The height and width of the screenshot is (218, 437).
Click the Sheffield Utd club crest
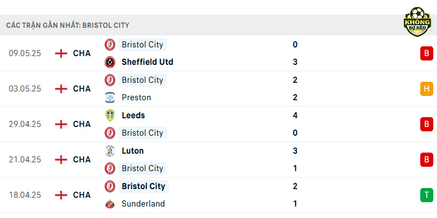[110, 62]
